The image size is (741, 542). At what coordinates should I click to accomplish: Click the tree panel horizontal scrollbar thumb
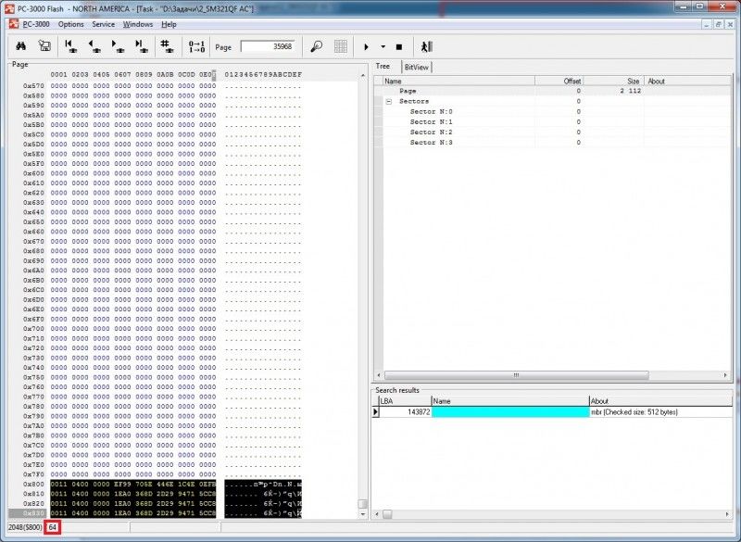click(517, 375)
